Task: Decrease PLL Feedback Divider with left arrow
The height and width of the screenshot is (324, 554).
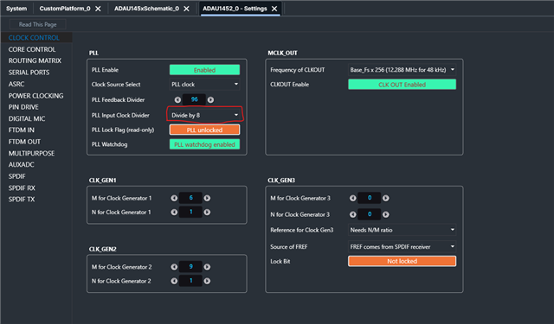Action: pyautogui.click(x=177, y=99)
